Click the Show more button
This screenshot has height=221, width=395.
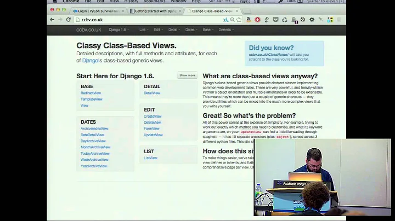point(187,75)
